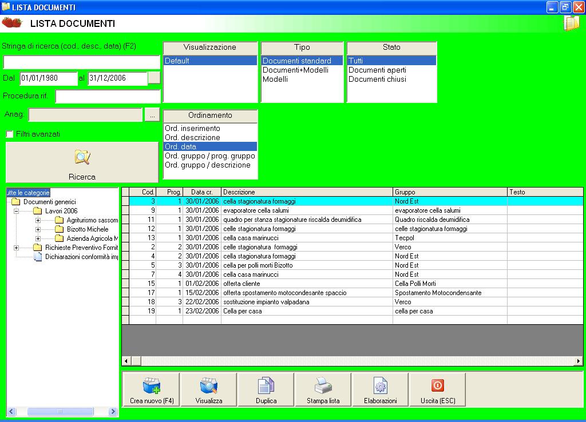This screenshot has width=586, height=422.
Task: Choose Ord. gruppo / prog. gruppo sorting
Action: click(x=211, y=156)
